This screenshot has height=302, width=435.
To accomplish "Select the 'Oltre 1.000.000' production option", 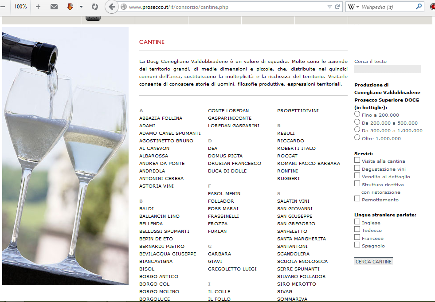I will (x=357, y=137).
